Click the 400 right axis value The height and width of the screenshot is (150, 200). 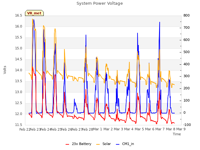pos(187,64)
